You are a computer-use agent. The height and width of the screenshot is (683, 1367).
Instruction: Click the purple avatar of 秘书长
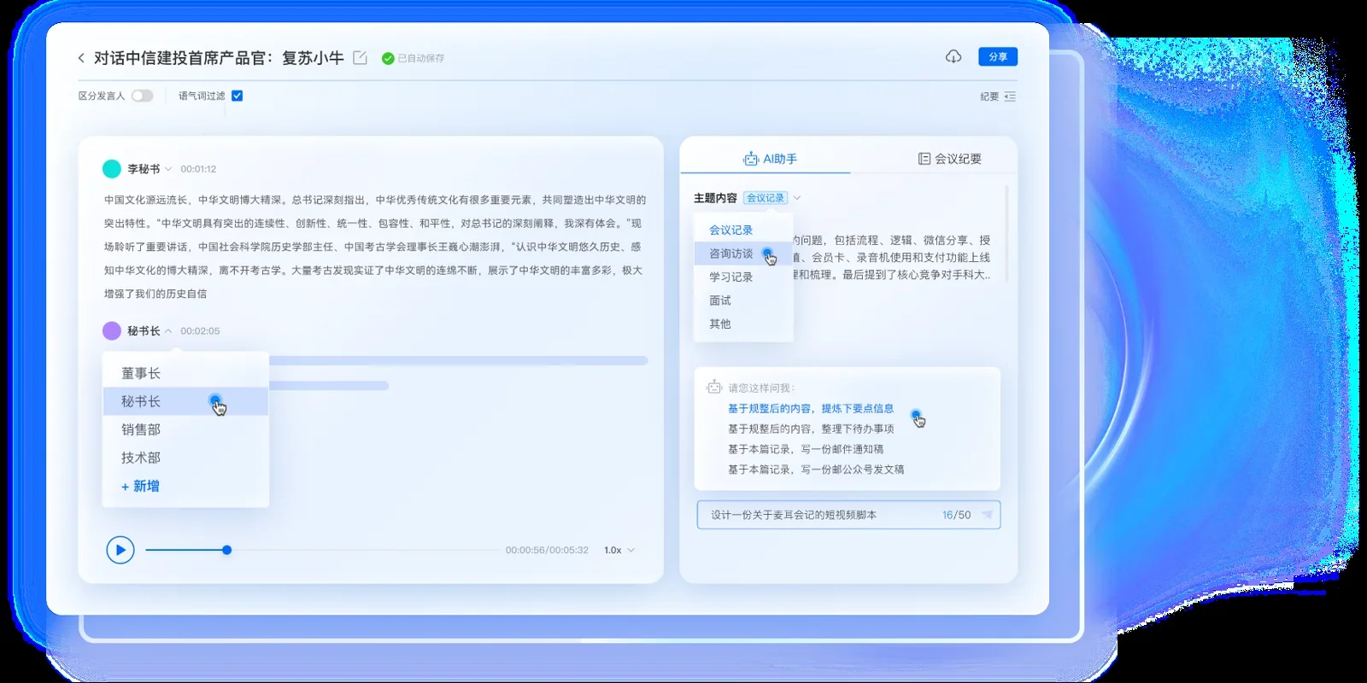(x=112, y=330)
